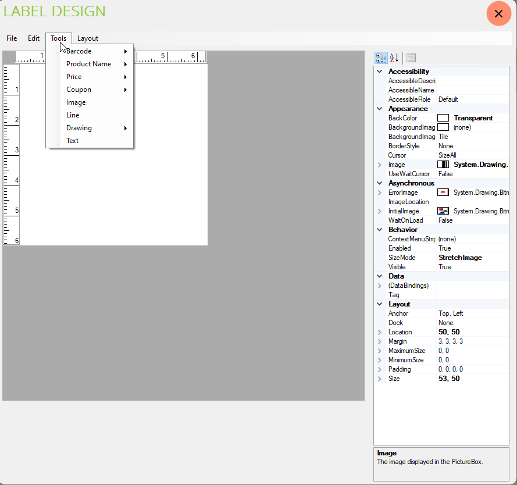Click the Property Pages toolbar icon
This screenshot has height=485, width=517.
point(411,58)
